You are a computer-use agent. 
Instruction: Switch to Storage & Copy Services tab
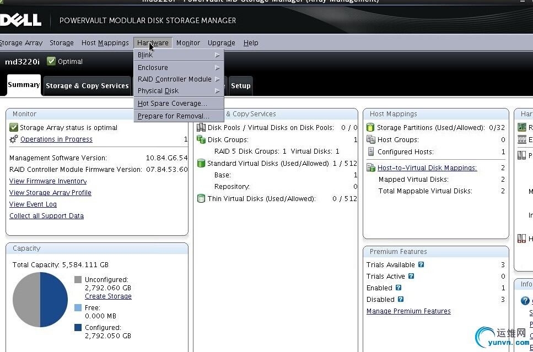pyautogui.click(x=87, y=86)
